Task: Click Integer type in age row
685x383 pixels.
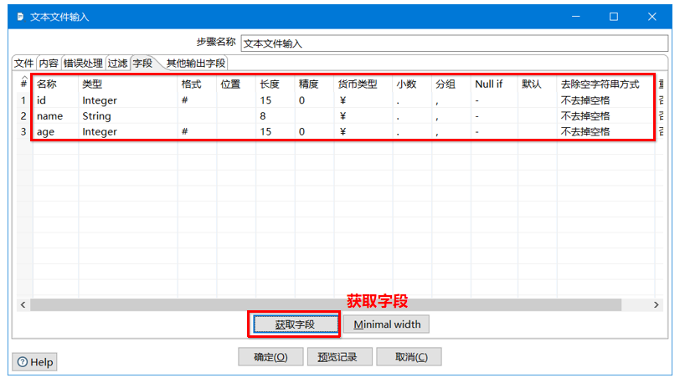Action: (128, 132)
